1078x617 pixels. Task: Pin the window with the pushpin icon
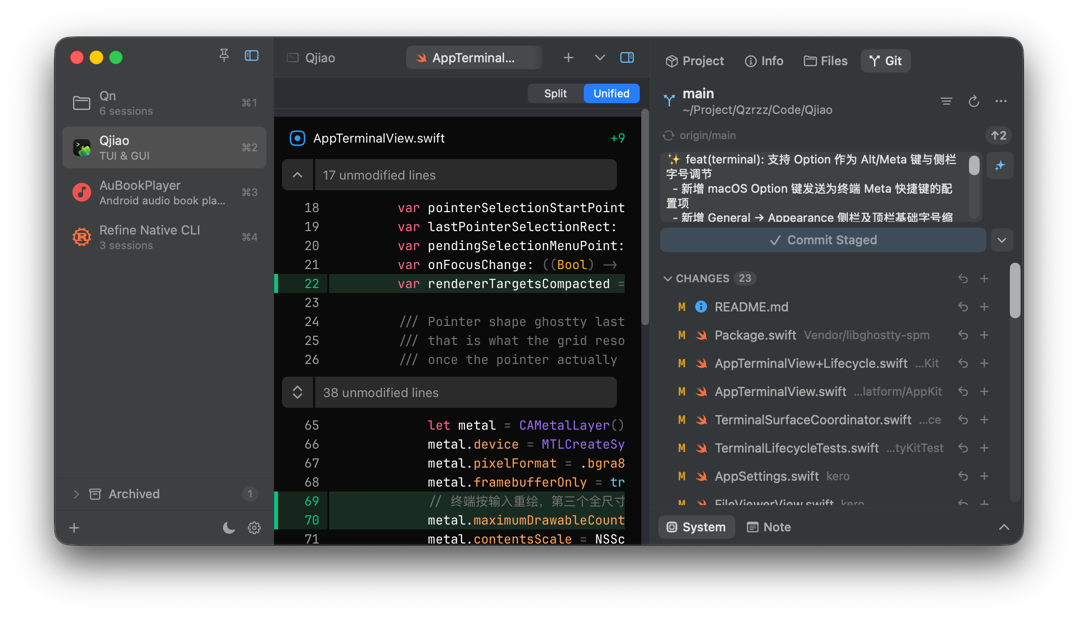click(x=224, y=56)
